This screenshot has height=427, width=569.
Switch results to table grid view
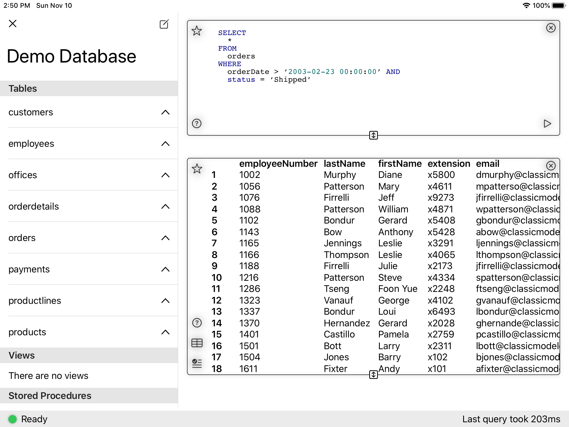click(197, 343)
